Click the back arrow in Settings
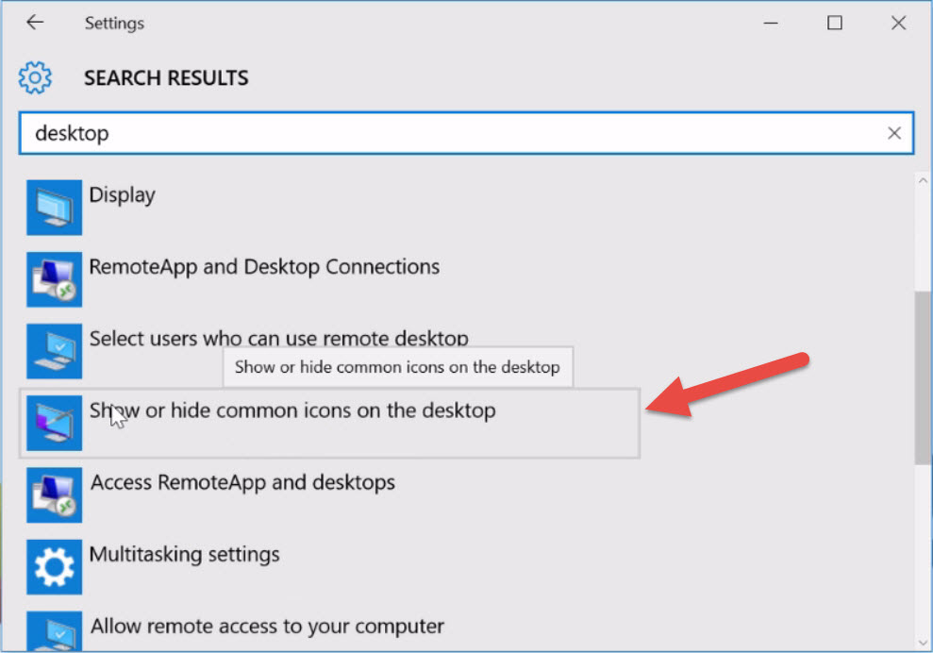 coord(35,23)
